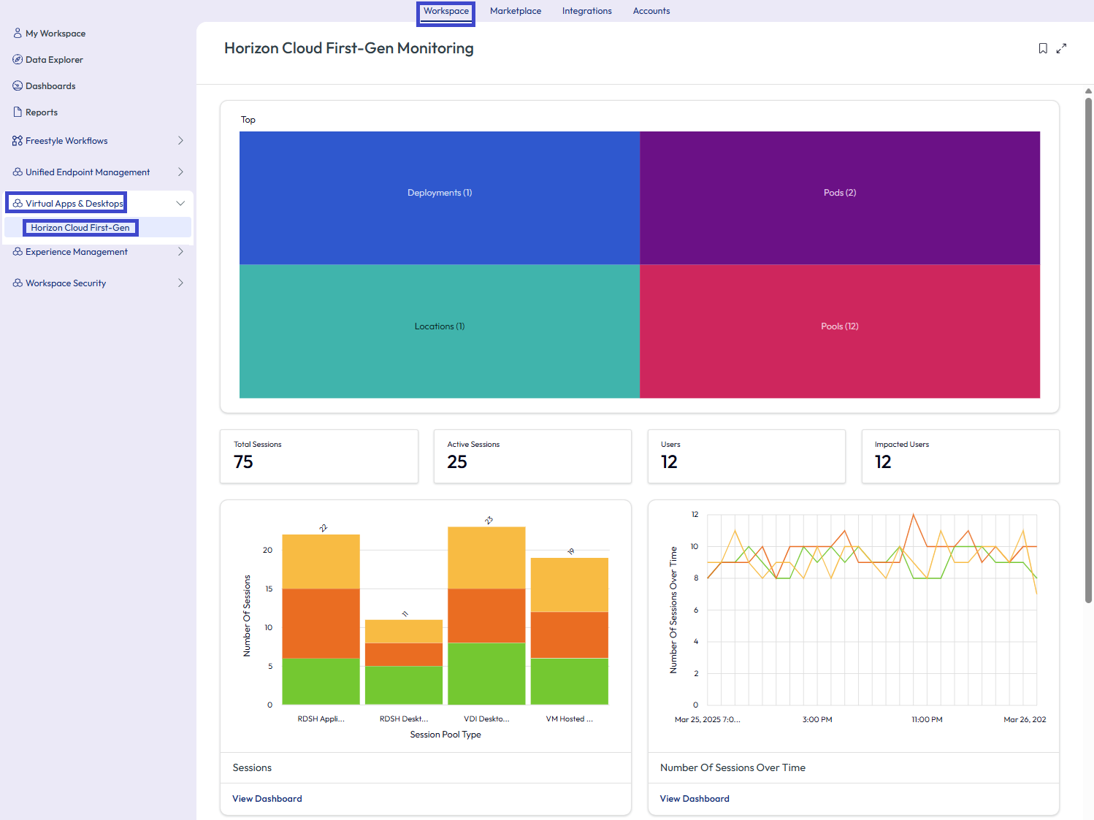Expand the Workspace Security chevron

click(x=180, y=283)
